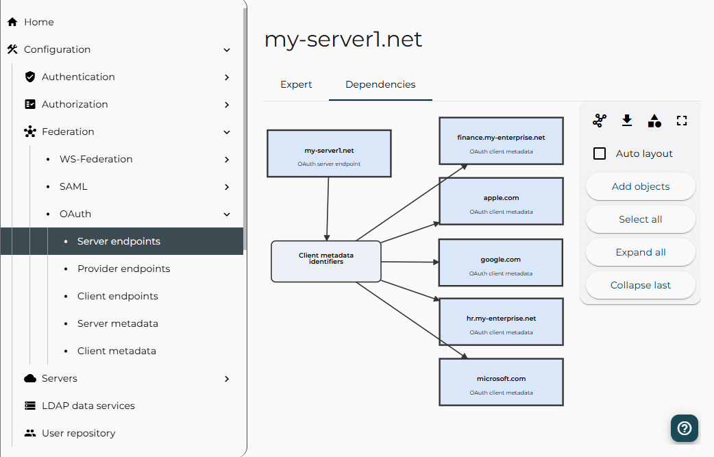714x457 pixels.
Task: Select the Dependencies tab
Action: 380,84
